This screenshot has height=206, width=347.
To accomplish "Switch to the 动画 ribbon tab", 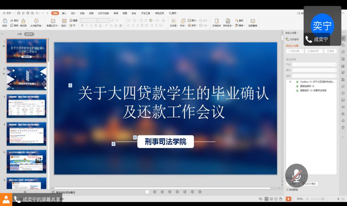I will [x=91, y=13].
